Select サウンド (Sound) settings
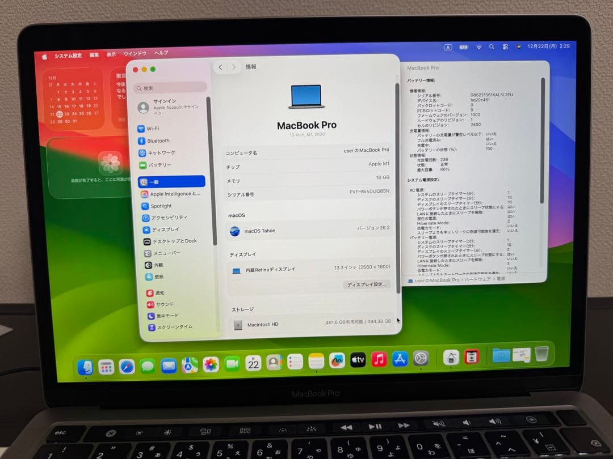This screenshot has height=459, width=613. [163, 304]
